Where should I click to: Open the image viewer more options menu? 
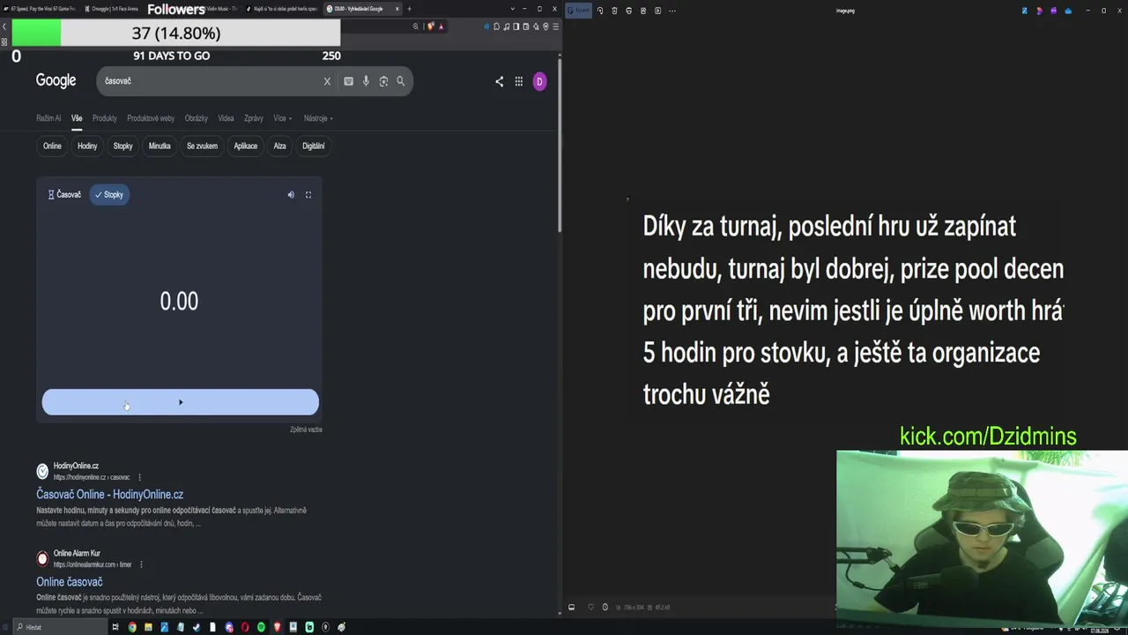(672, 11)
